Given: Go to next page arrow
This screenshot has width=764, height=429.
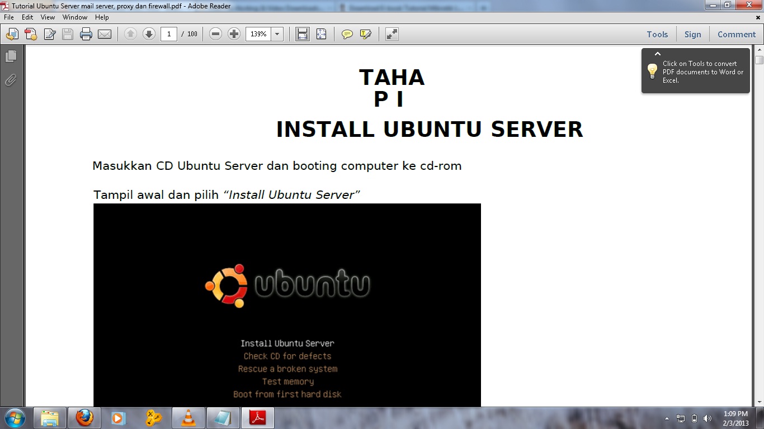Looking at the screenshot, I should [149, 34].
